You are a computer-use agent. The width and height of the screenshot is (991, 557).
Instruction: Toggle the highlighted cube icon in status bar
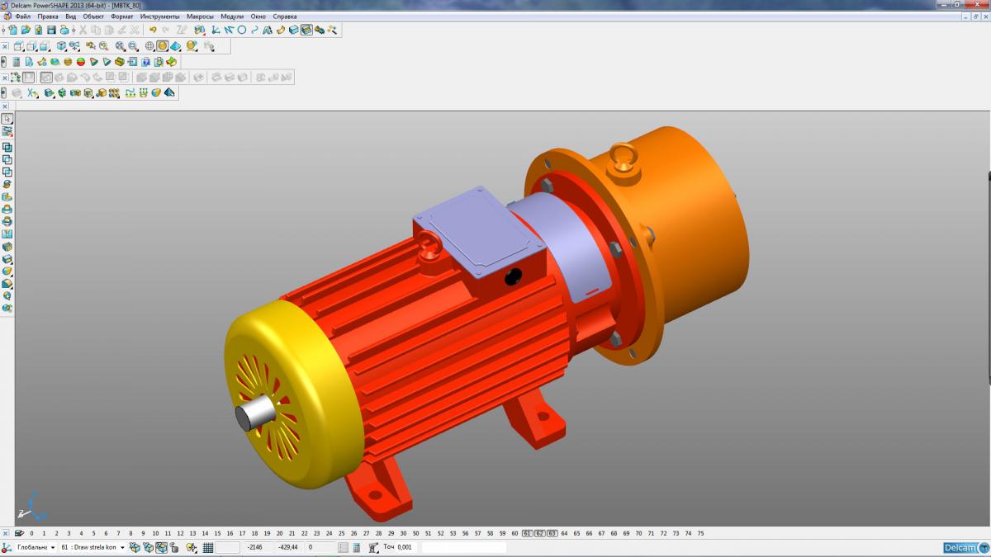pos(162,547)
